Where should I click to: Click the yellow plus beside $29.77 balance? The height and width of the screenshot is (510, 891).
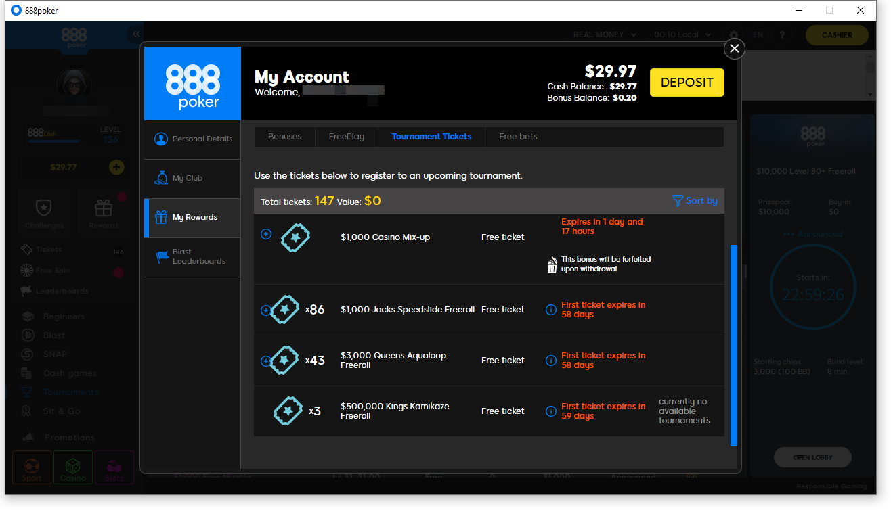[x=116, y=167]
